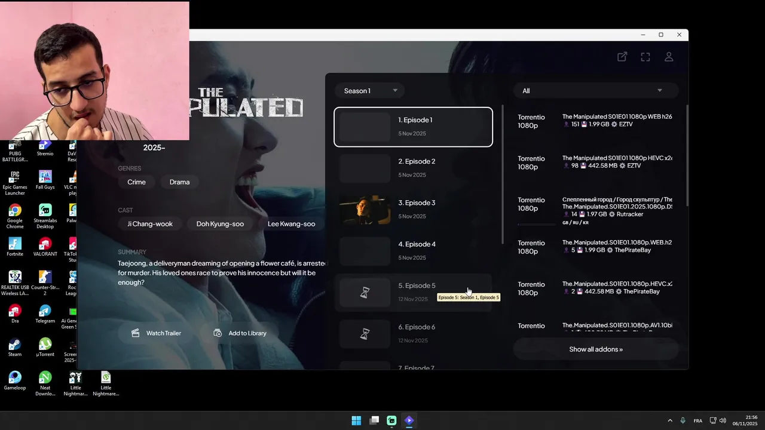Open cast member Lee Kwang-soo
This screenshot has width=765, height=430.
[x=291, y=224]
